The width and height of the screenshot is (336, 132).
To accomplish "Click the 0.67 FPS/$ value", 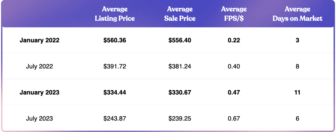I will [234, 118].
